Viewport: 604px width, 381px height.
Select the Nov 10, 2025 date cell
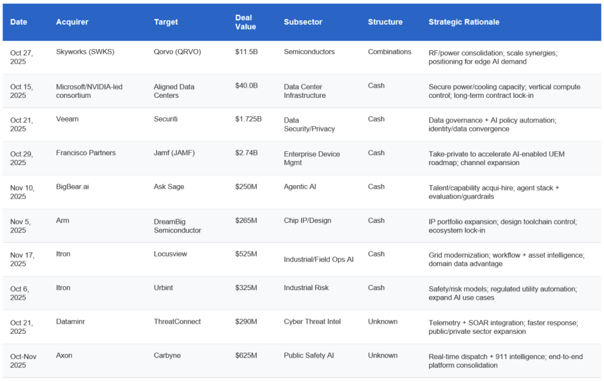(22, 192)
